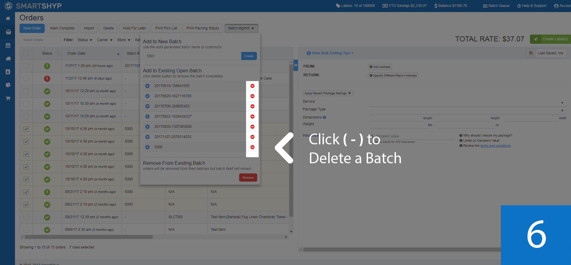Click the orders table vertical scrollbar

pyautogui.click(x=291, y=140)
